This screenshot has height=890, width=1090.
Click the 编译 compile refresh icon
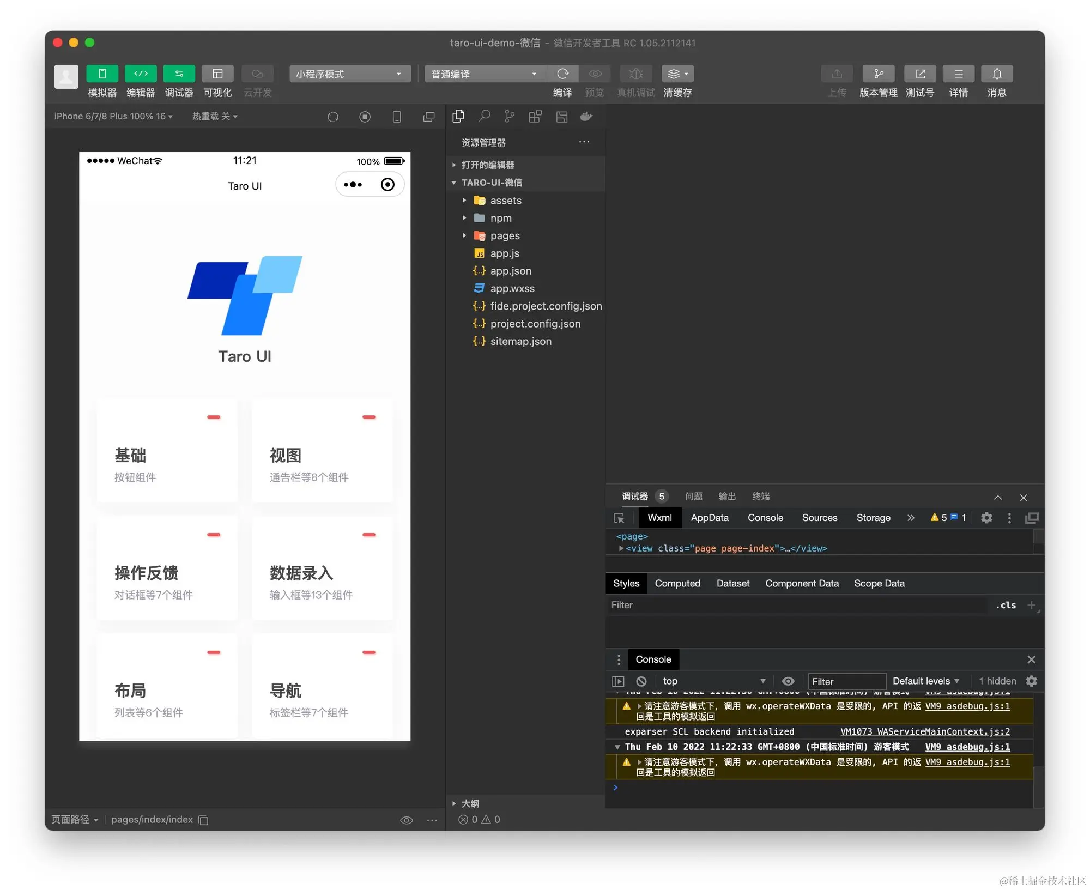tap(562, 74)
